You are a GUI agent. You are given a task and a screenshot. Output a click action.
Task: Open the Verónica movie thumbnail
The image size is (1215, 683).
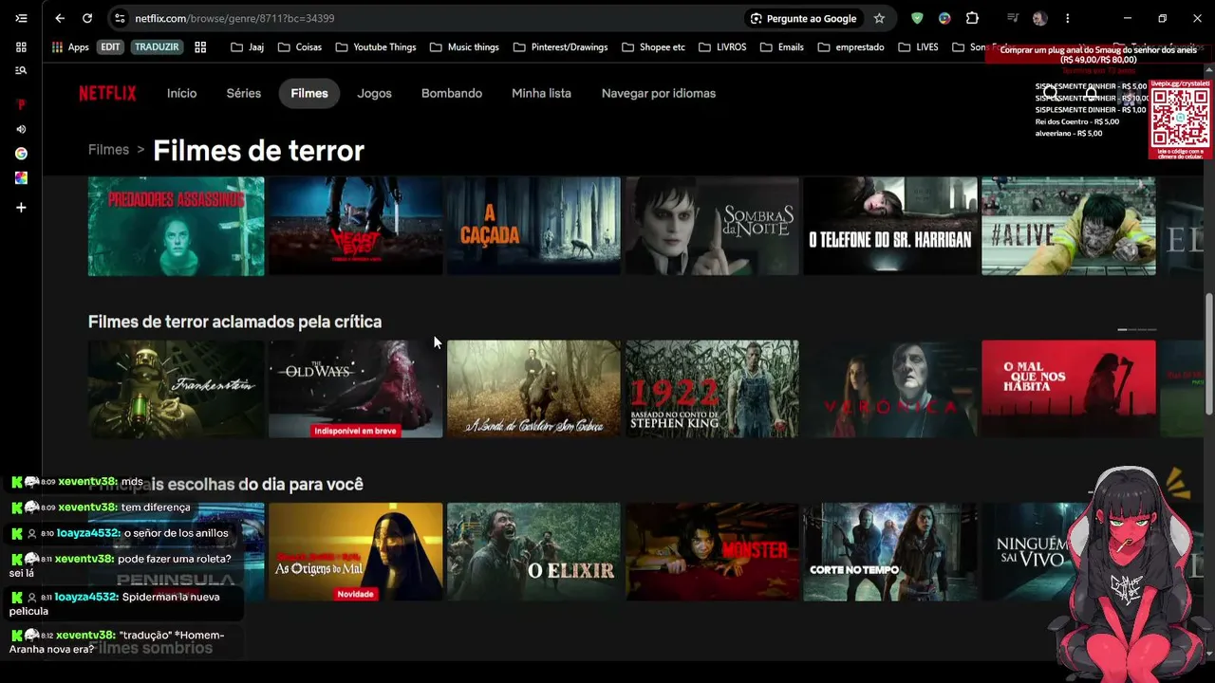pyautogui.click(x=890, y=389)
